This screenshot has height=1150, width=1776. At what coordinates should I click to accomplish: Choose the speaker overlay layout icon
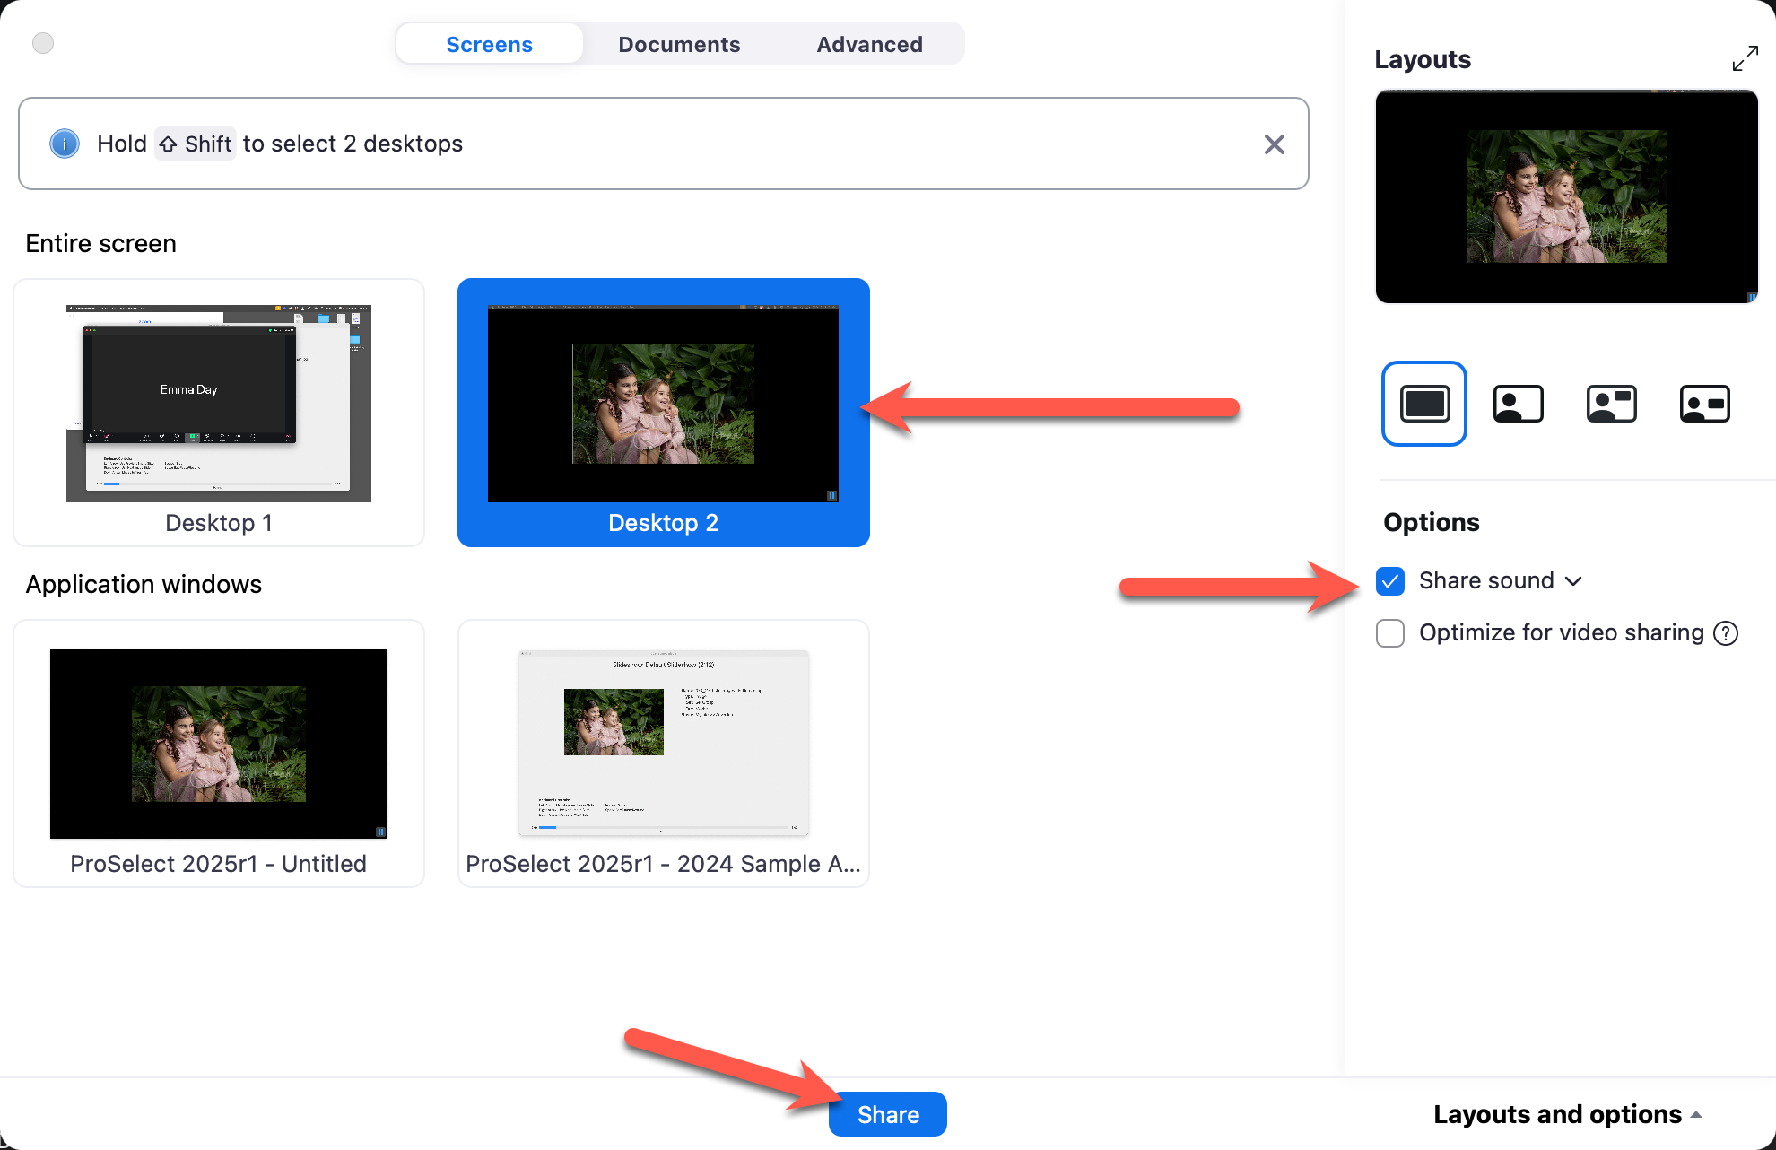tap(1518, 404)
